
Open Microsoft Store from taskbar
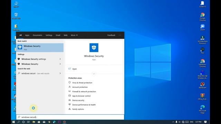pyautogui.click(x=39, y=122)
